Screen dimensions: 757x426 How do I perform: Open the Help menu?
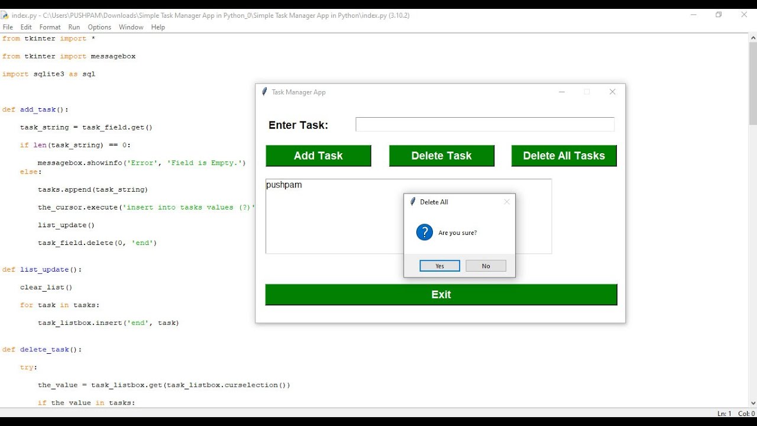[158, 27]
